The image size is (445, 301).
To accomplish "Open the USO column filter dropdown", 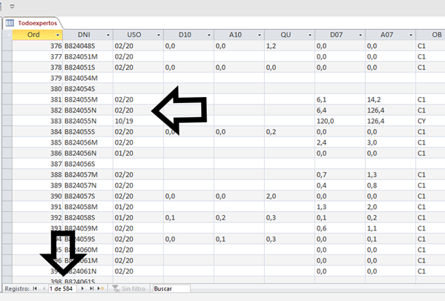I will [x=159, y=35].
